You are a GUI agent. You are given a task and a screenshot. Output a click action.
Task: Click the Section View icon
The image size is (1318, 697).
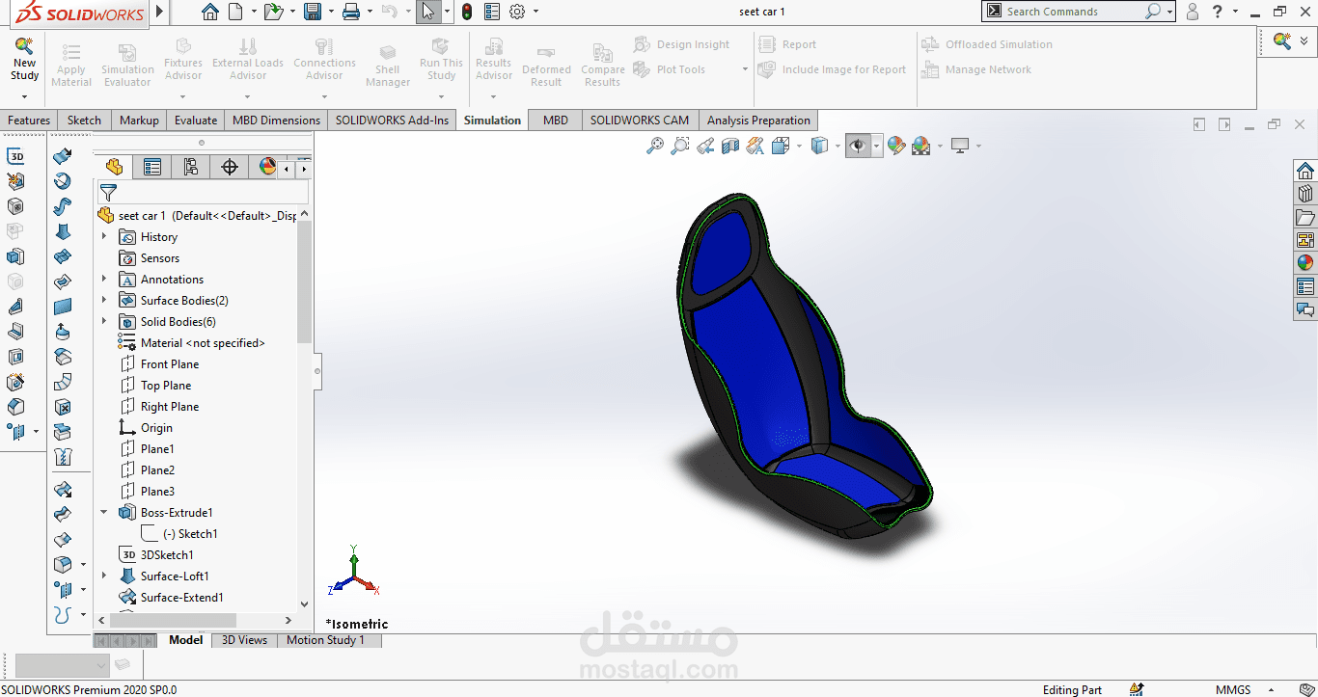pyautogui.click(x=730, y=146)
